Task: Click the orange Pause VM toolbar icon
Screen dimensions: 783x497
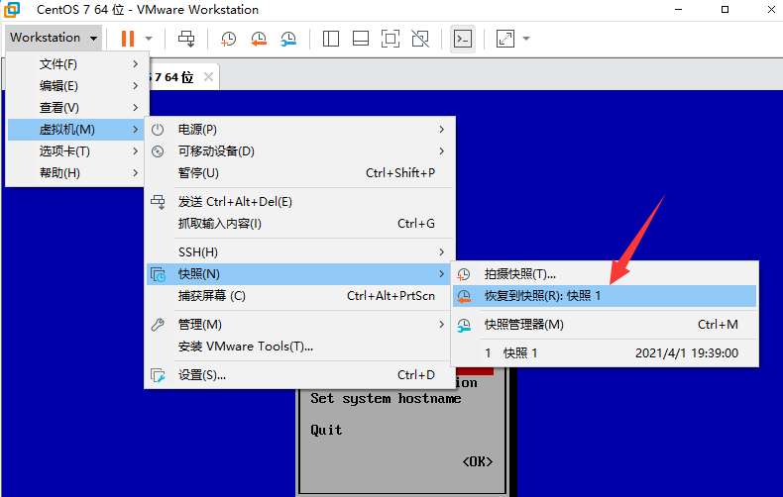Action: tap(128, 39)
